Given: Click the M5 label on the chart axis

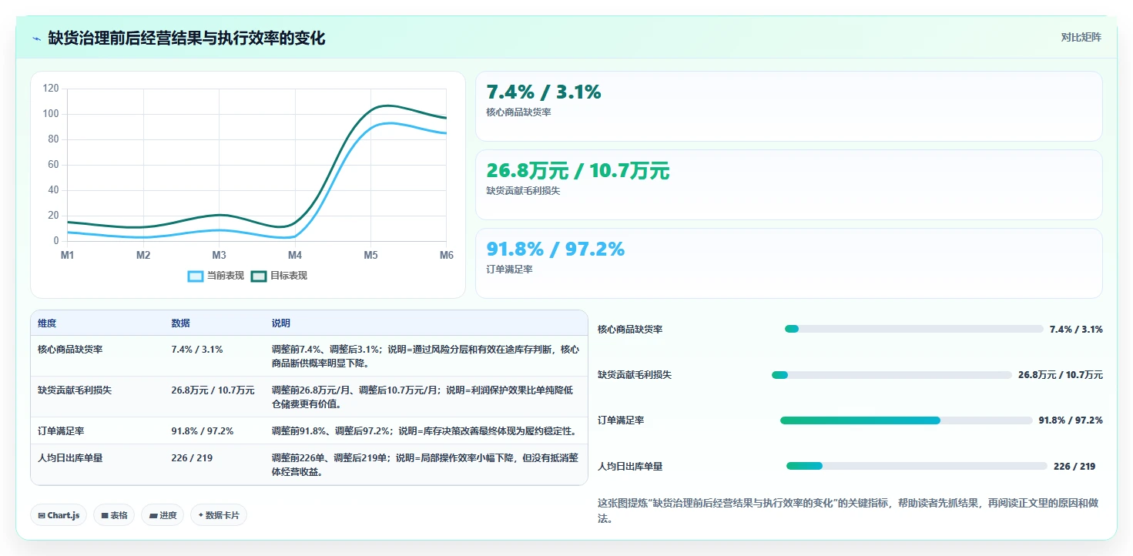Looking at the screenshot, I should click(370, 254).
